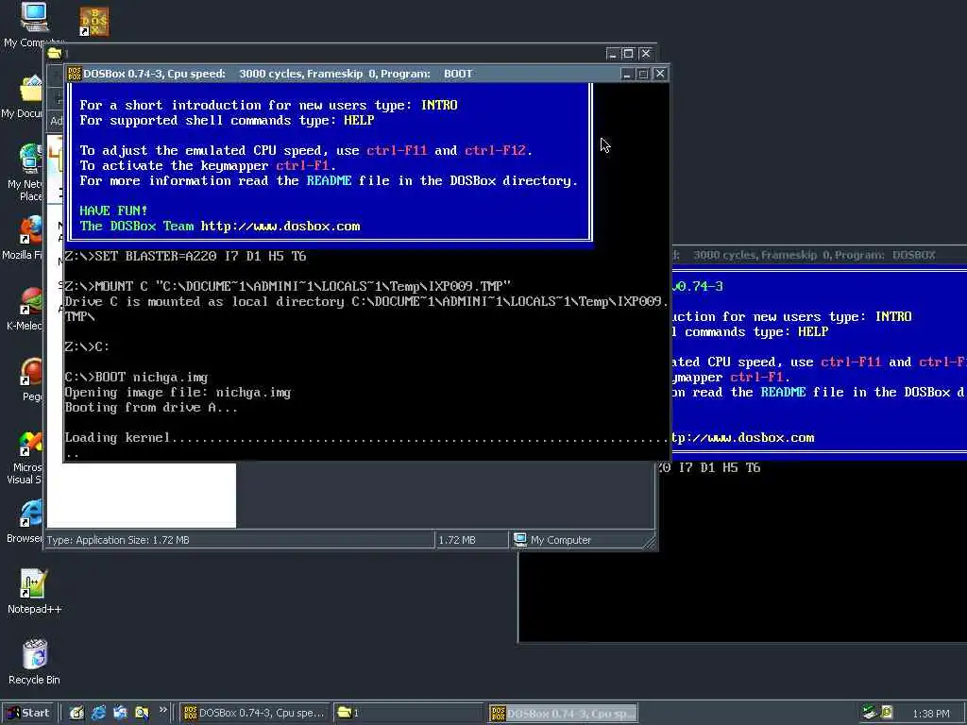This screenshot has height=725, width=967.
Task: Open the My Documents desktop folder
Action: pyautogui.click(x=31, y=90)
